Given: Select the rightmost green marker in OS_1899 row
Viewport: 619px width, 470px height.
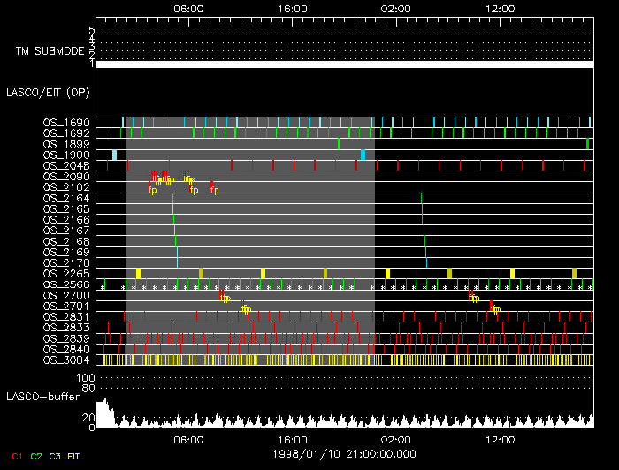Looking at the screenshot, I should pyautogui.click(x=588, y=143).
